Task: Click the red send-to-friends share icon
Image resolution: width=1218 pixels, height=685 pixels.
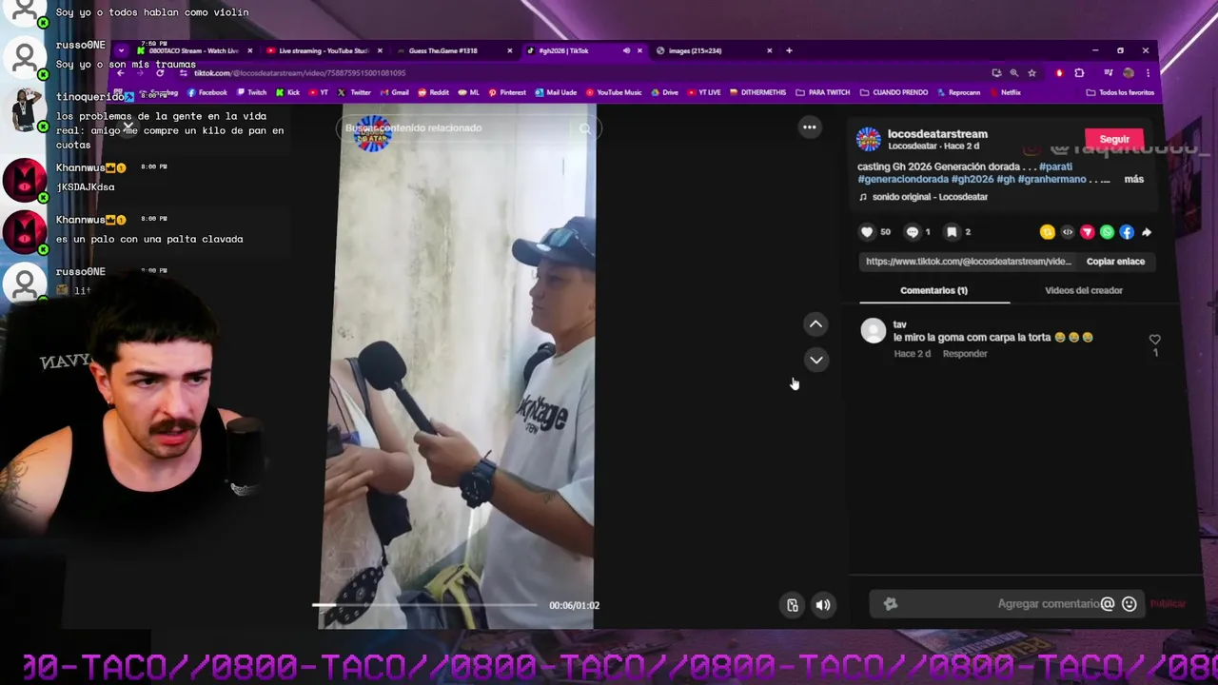Action: [1088, 232]
